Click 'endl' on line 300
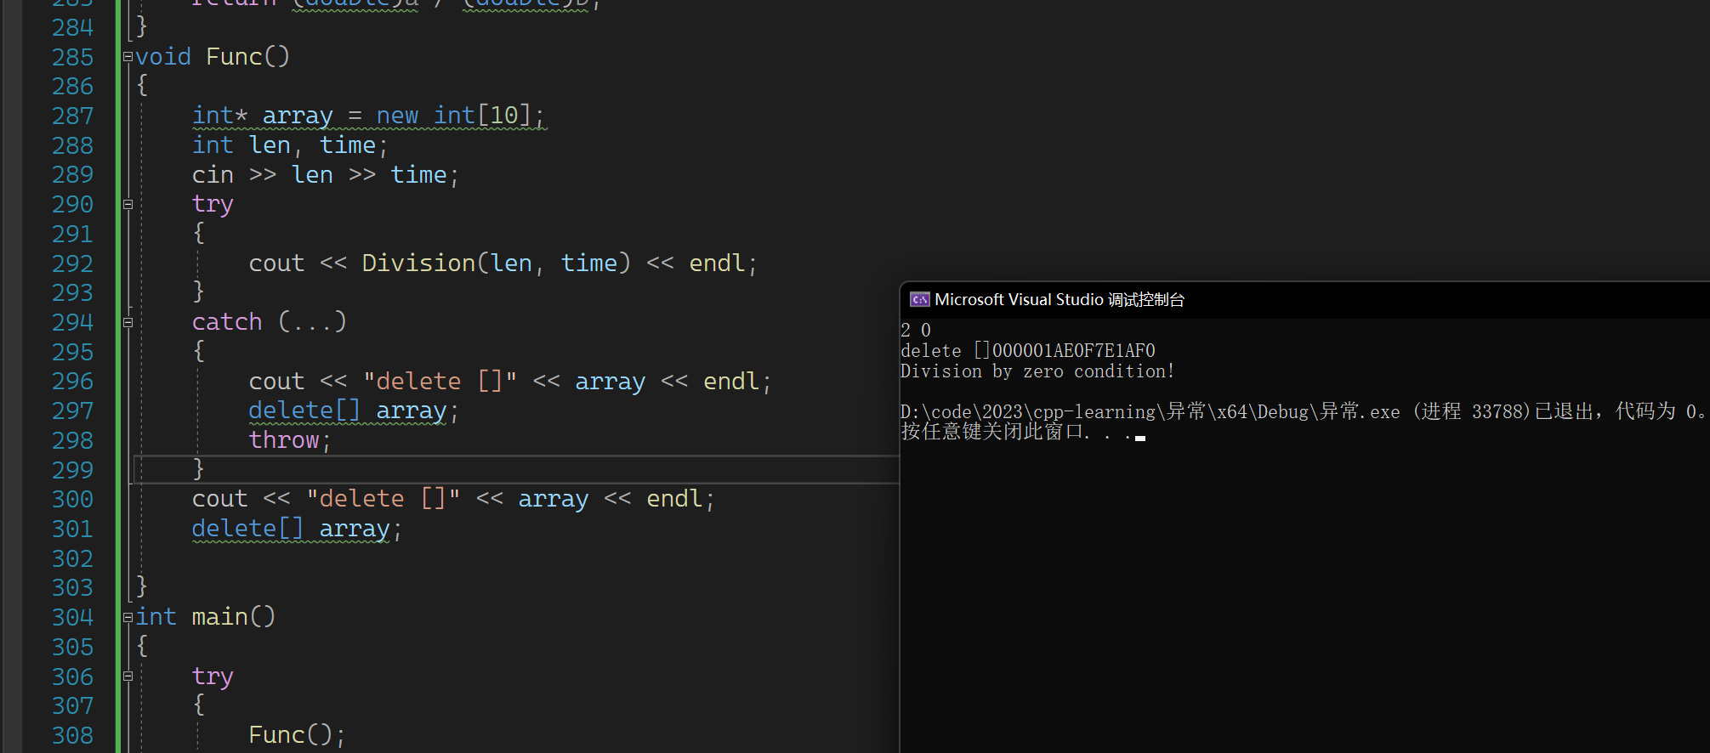The image size is (1710, 753). pyautogui.click(x=674, y=499)
